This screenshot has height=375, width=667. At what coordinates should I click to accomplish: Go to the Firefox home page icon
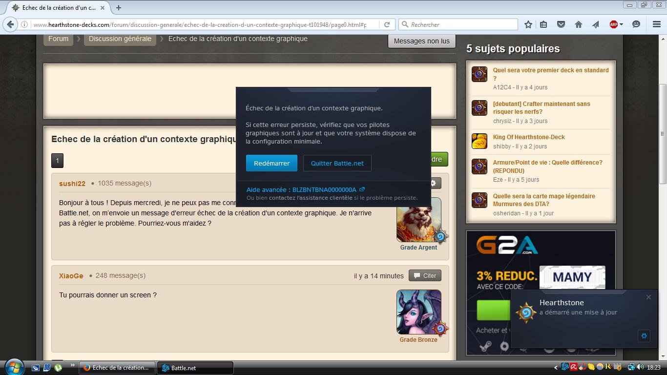[579, 24]
